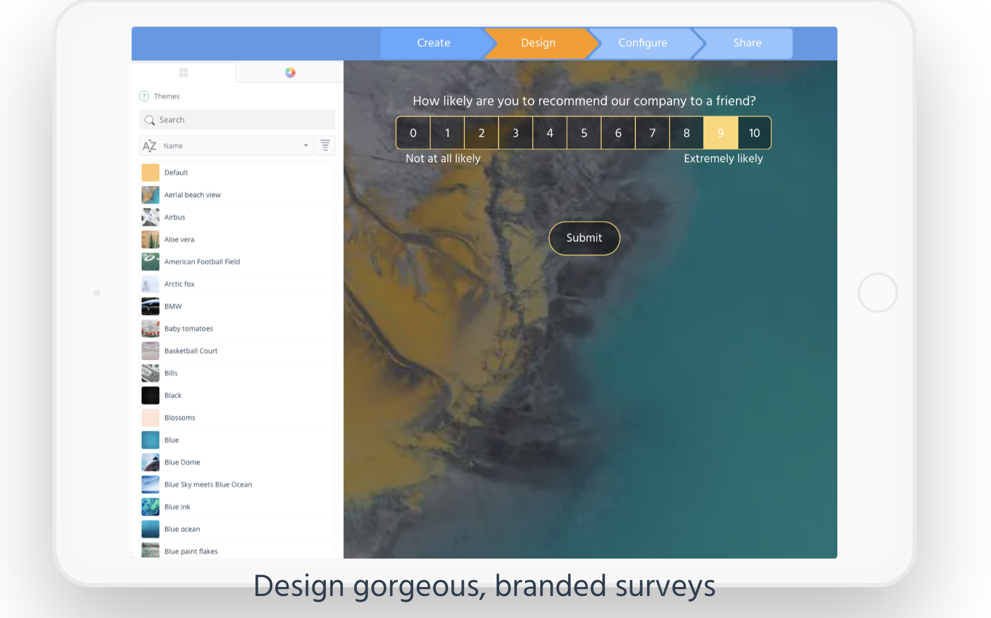Click the Submit button on the survey preview
The height and width of the screenshot is (618, 991).
[584, 238]
